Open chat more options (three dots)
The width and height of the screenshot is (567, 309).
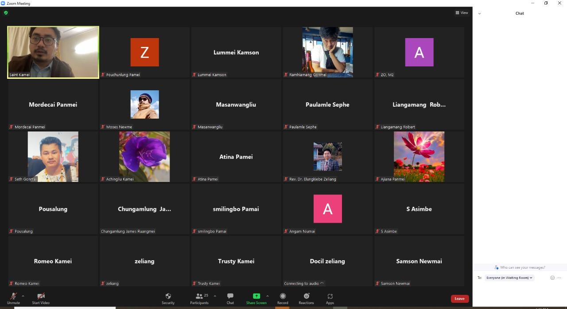(559, 278)
